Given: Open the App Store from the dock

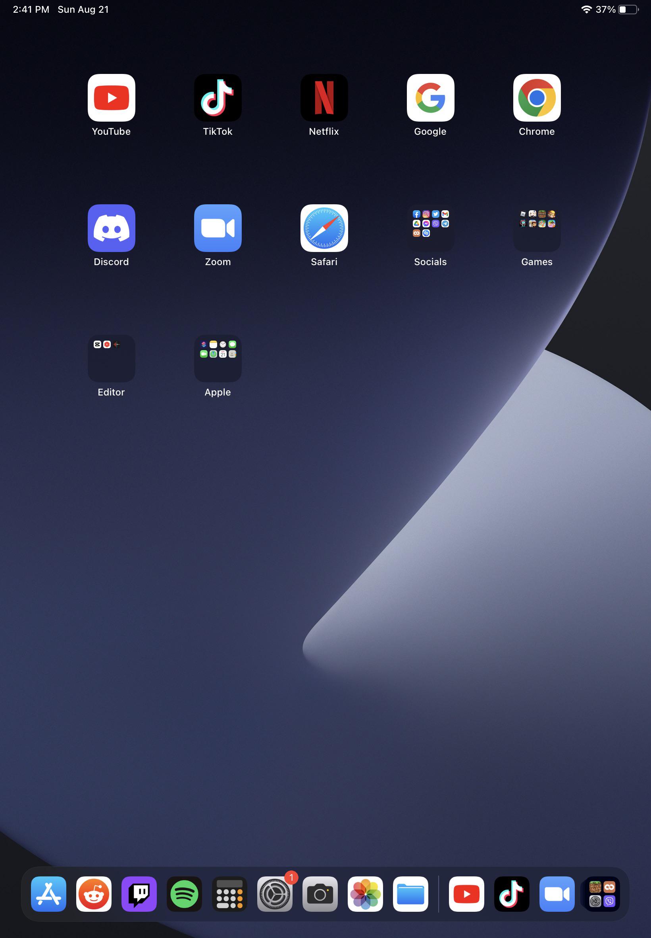Looking at the screenshot, I should (48, 894).
